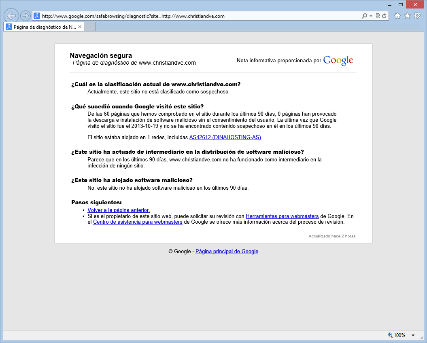Click the browser Forward arrow button
Image resolution: width=427 pixels, height=343 pixels.
(25, 16)
